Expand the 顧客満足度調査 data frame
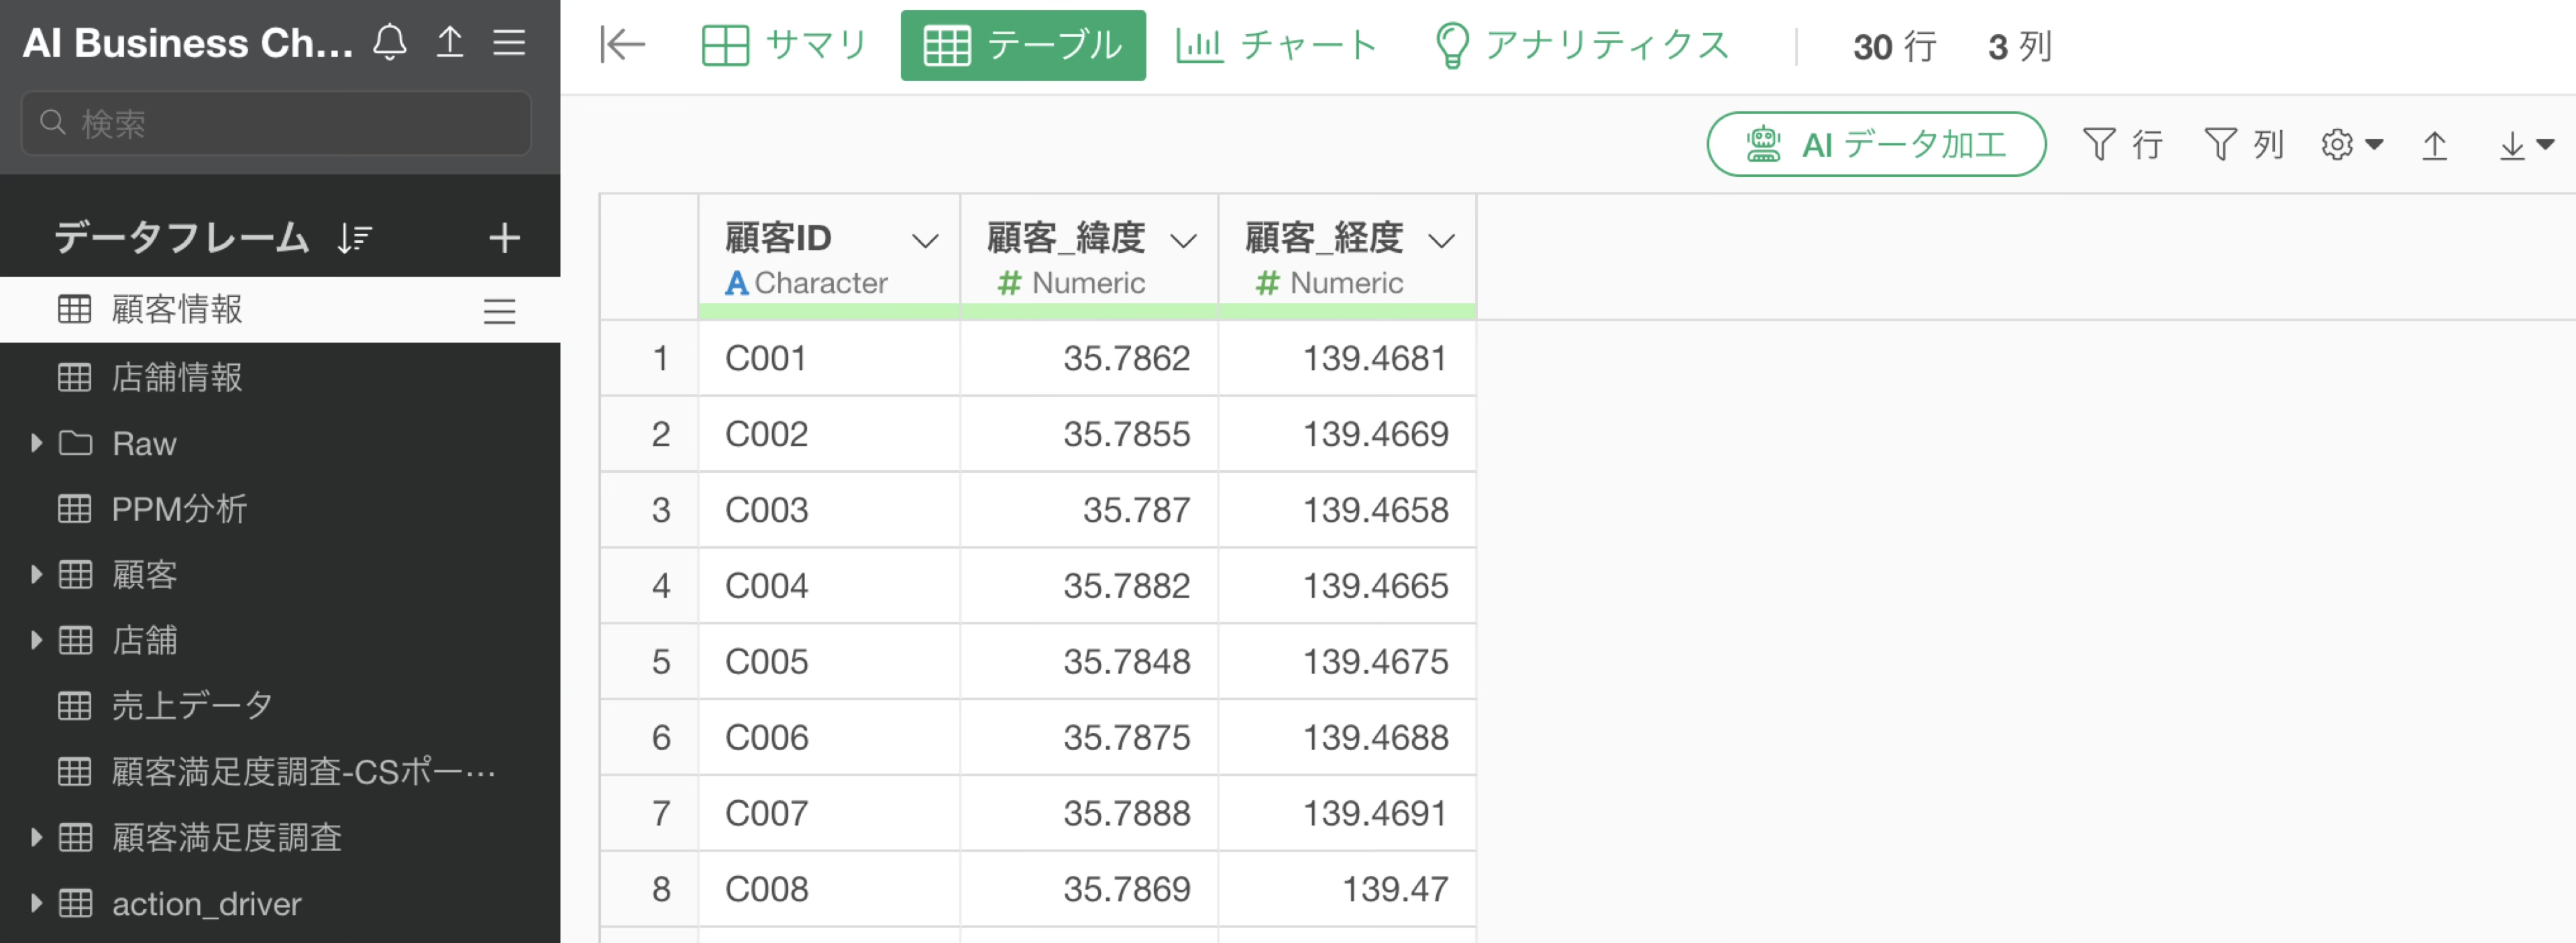 click(x=37, y=837)
